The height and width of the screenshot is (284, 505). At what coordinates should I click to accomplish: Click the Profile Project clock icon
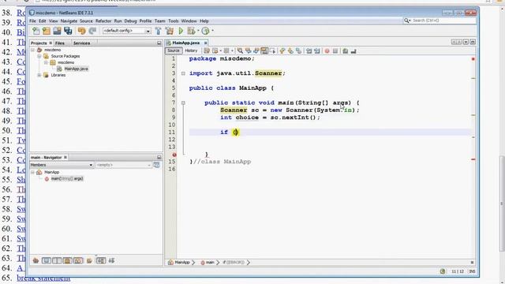point(205,31)
